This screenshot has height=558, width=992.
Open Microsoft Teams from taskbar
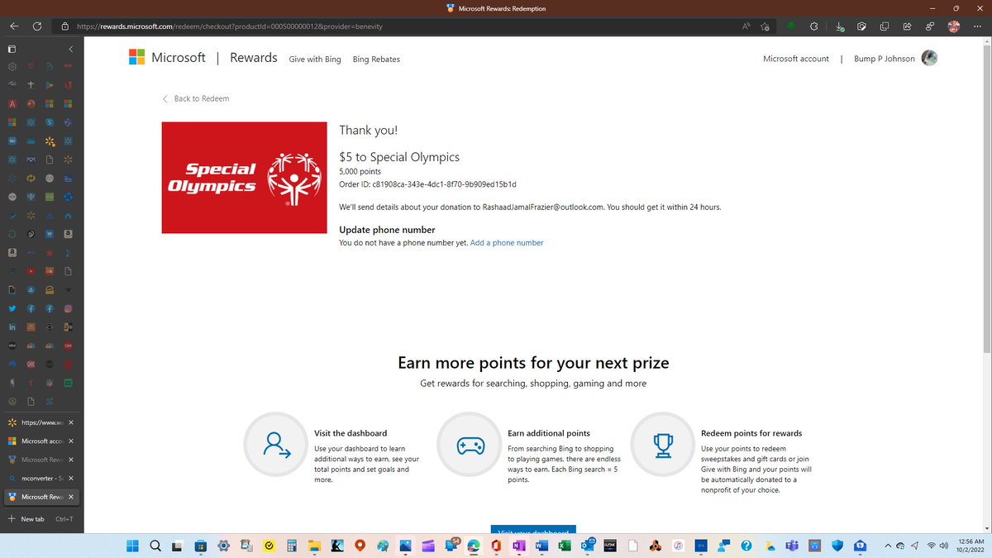click(x=791, y=546)
